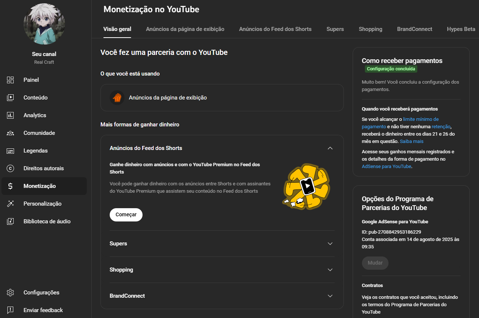
Task: Click the Supers row label
Action: [118, 244]
